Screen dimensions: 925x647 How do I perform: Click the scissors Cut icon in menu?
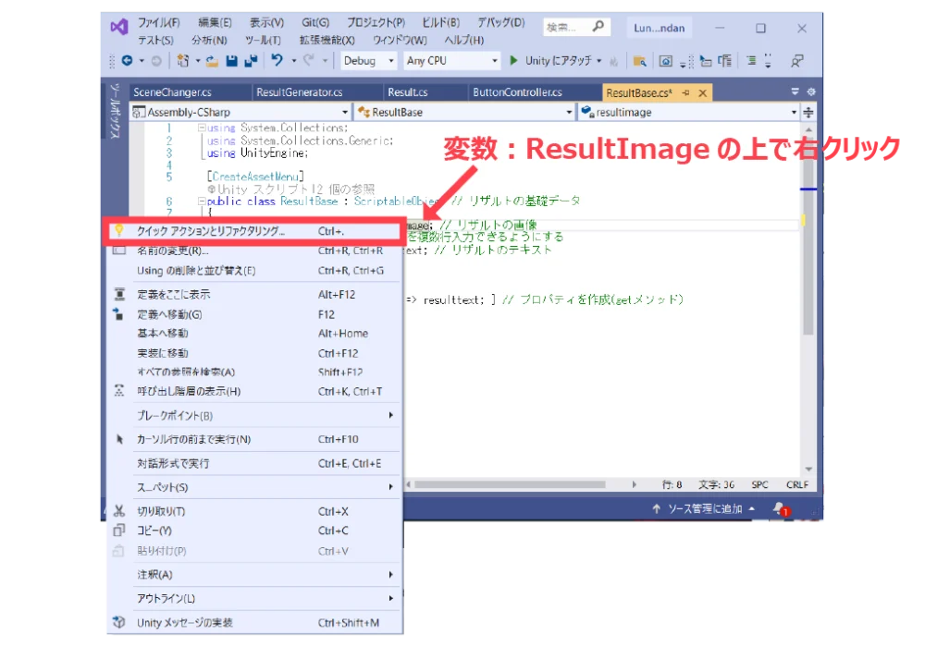119,511
